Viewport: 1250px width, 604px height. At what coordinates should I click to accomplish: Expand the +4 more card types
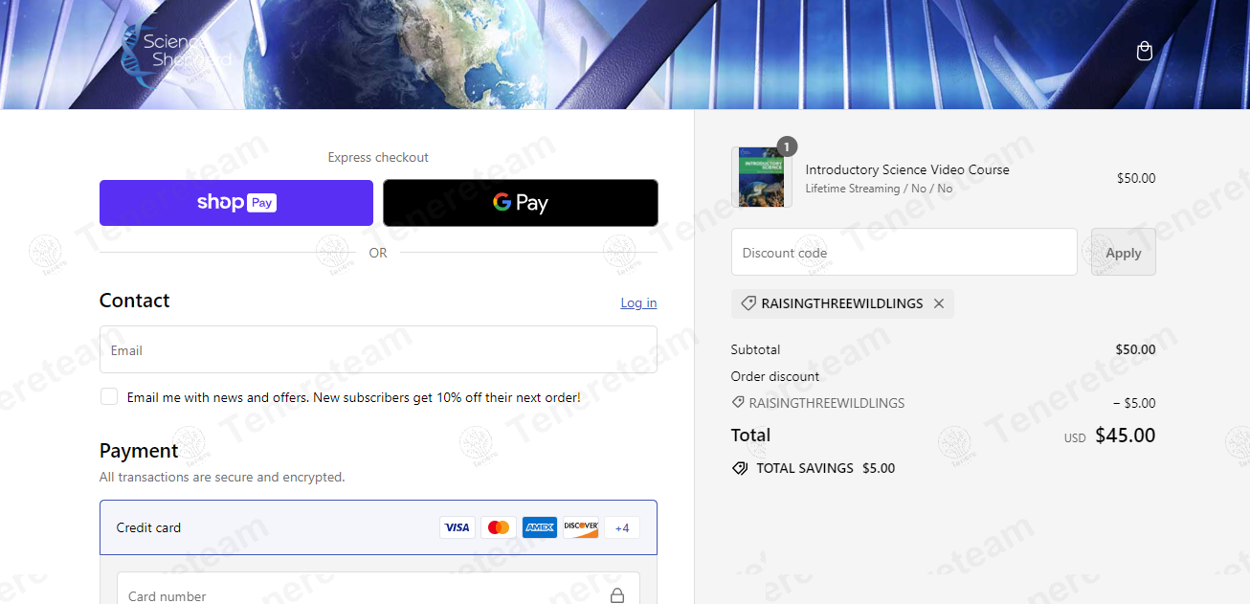pos(622,527)
